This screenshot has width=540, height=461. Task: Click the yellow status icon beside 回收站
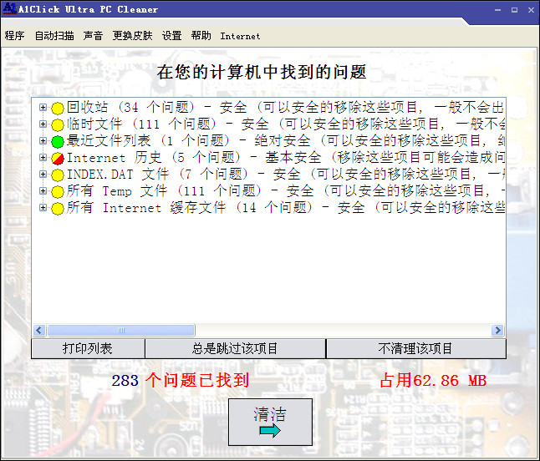pos(58,109)
